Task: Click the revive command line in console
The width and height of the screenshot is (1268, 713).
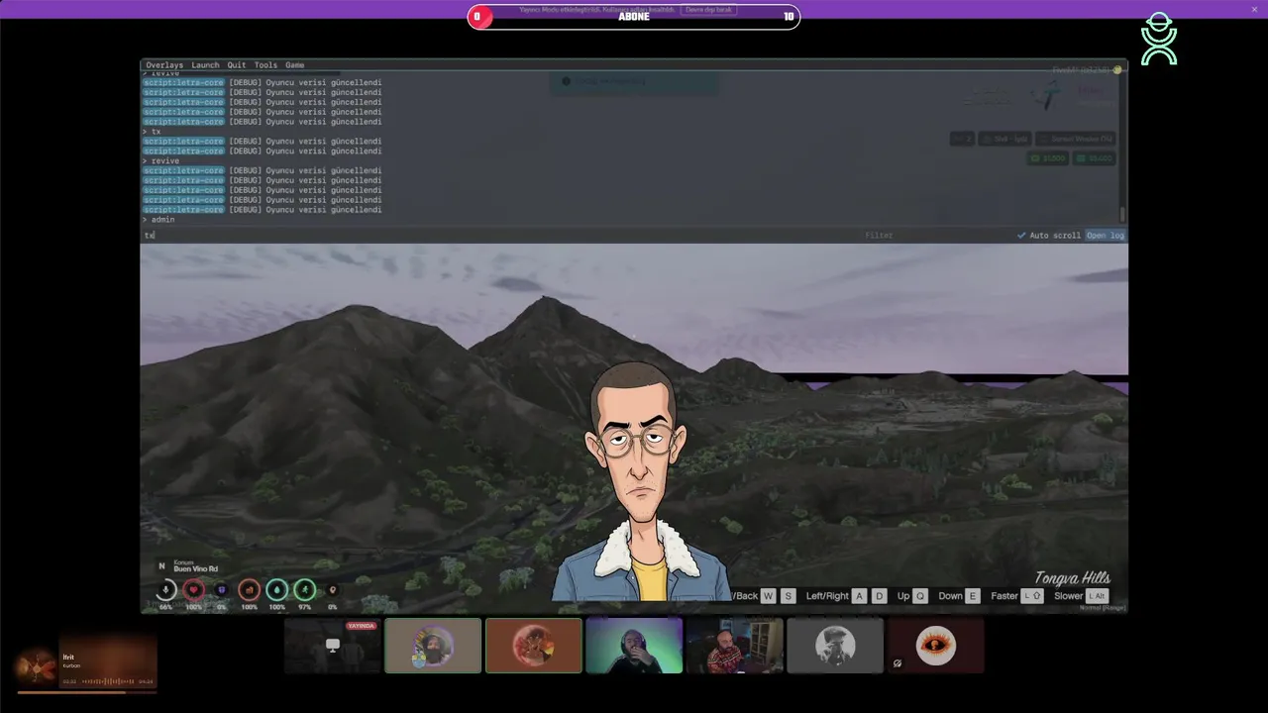Action: (x=160, y=160)
